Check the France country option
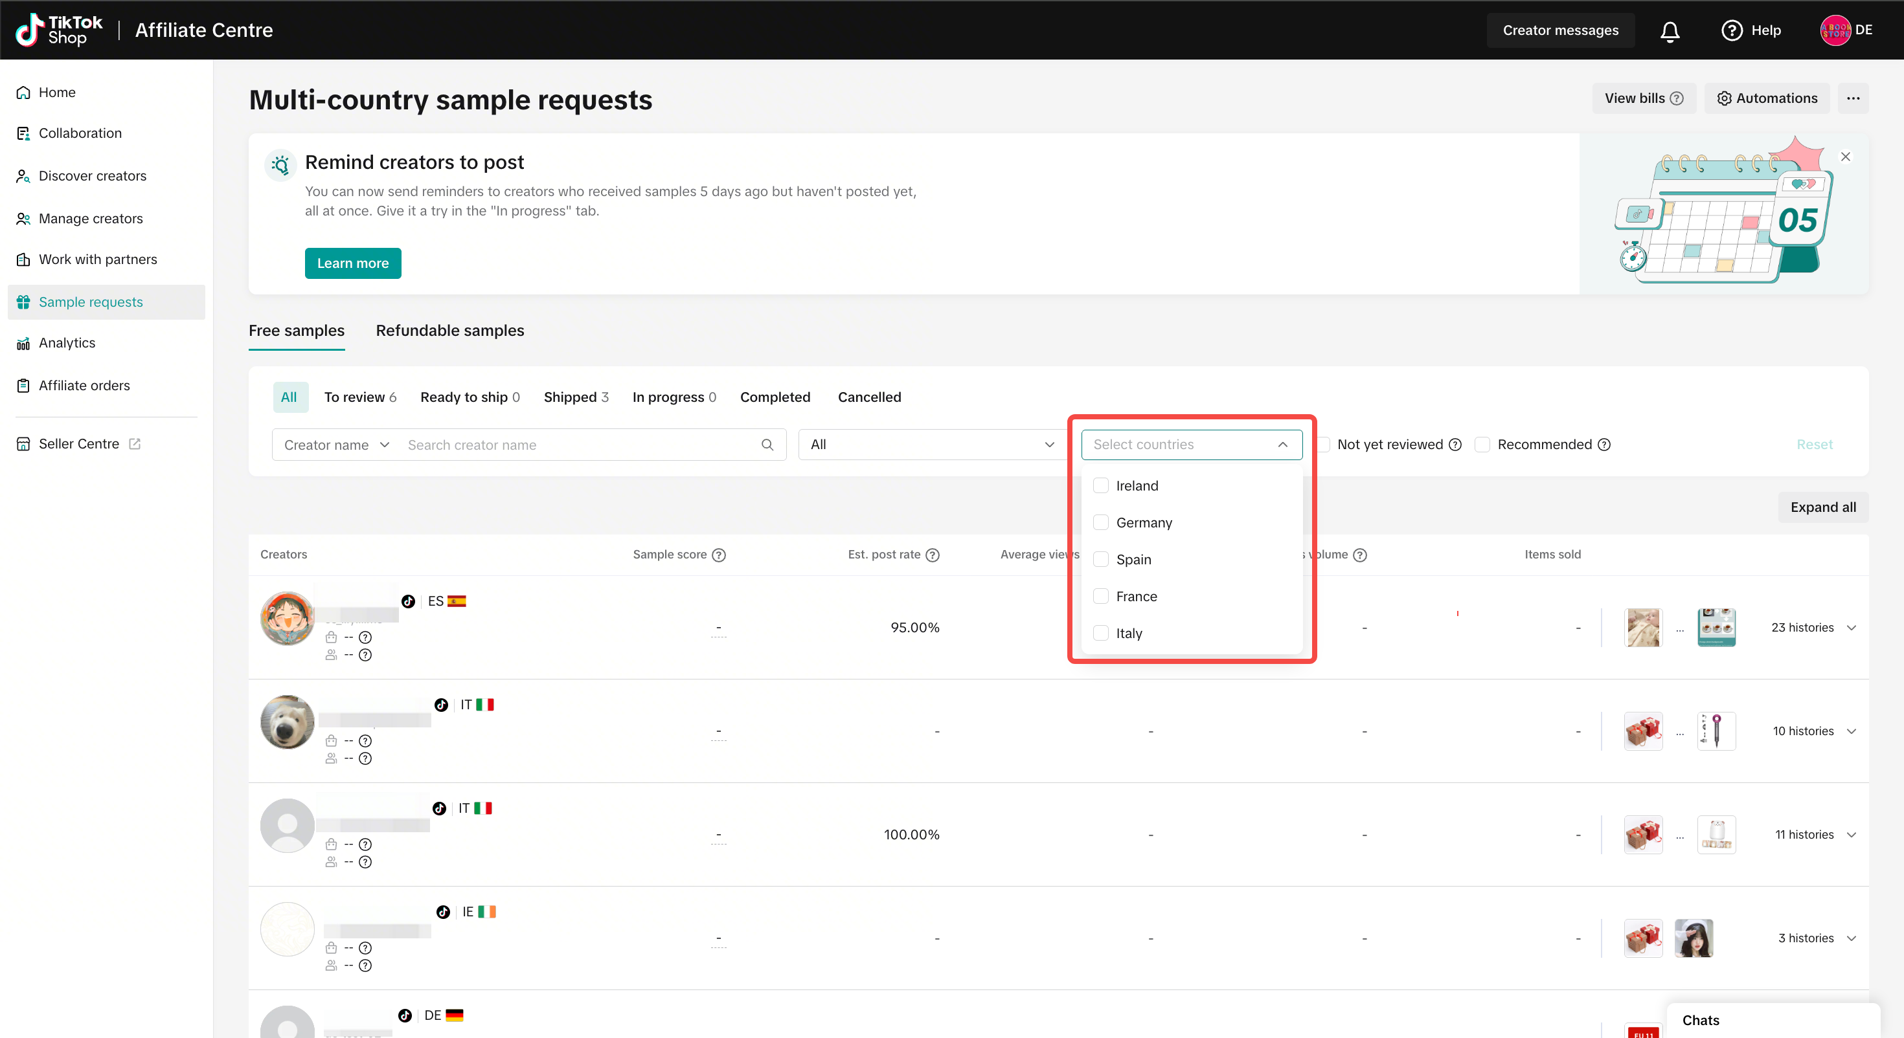Viewport: 1904px width, 1038px height. pyautogui.click(x=1100, y=596)
